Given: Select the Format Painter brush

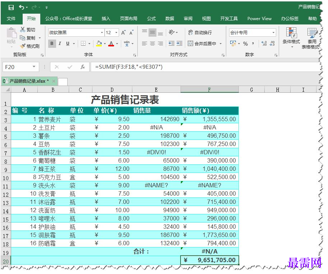Looking at the screenshot, I should 23,46.
